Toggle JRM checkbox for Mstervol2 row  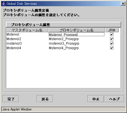pyautogui.click(x=112, y=39)
